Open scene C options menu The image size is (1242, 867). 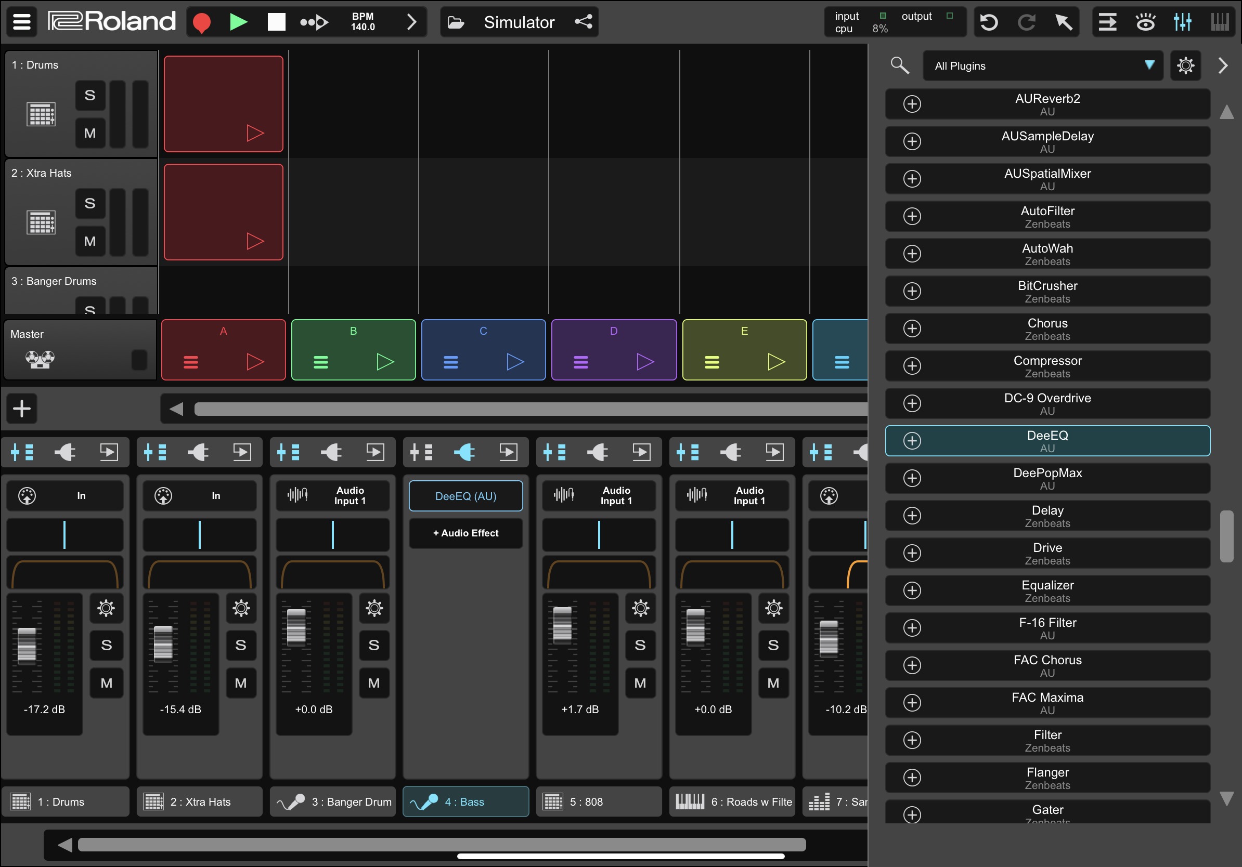(x=450, y=362)
